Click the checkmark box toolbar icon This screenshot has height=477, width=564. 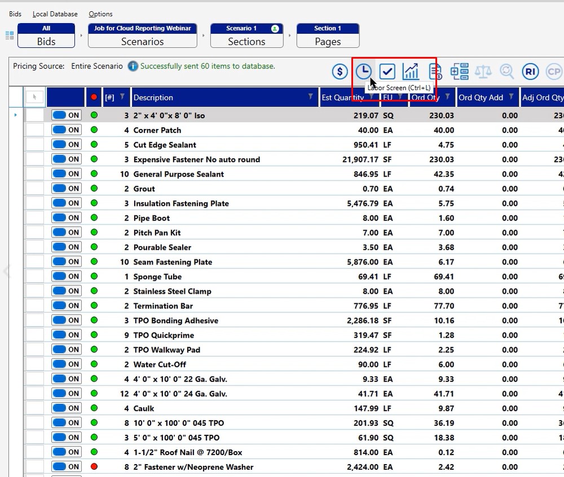tap(387, 72)
